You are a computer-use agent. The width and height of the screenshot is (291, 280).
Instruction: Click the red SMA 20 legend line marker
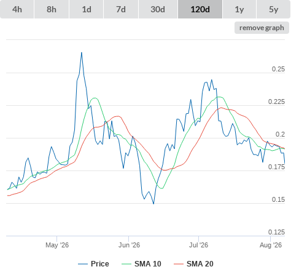click(x=179, y=264)
